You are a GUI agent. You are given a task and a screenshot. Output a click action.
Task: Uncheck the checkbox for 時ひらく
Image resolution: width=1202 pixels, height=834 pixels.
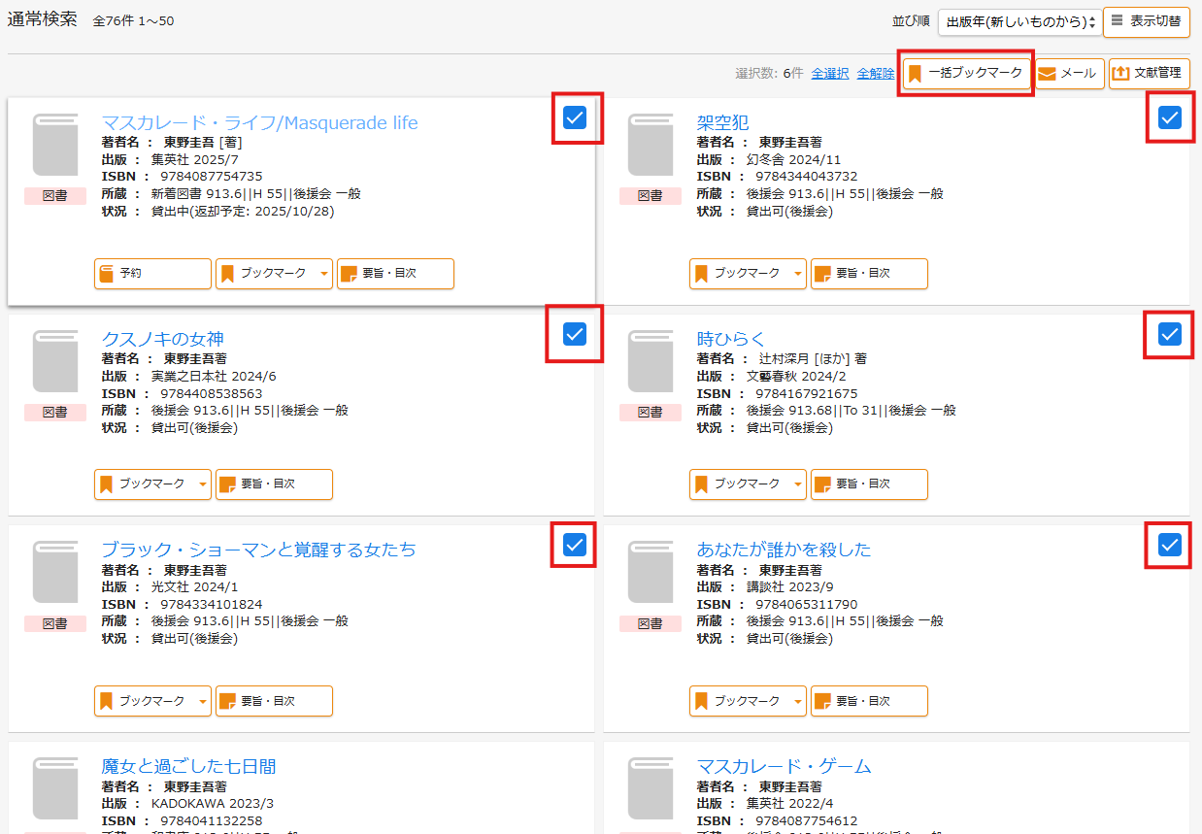[1170, 335]
